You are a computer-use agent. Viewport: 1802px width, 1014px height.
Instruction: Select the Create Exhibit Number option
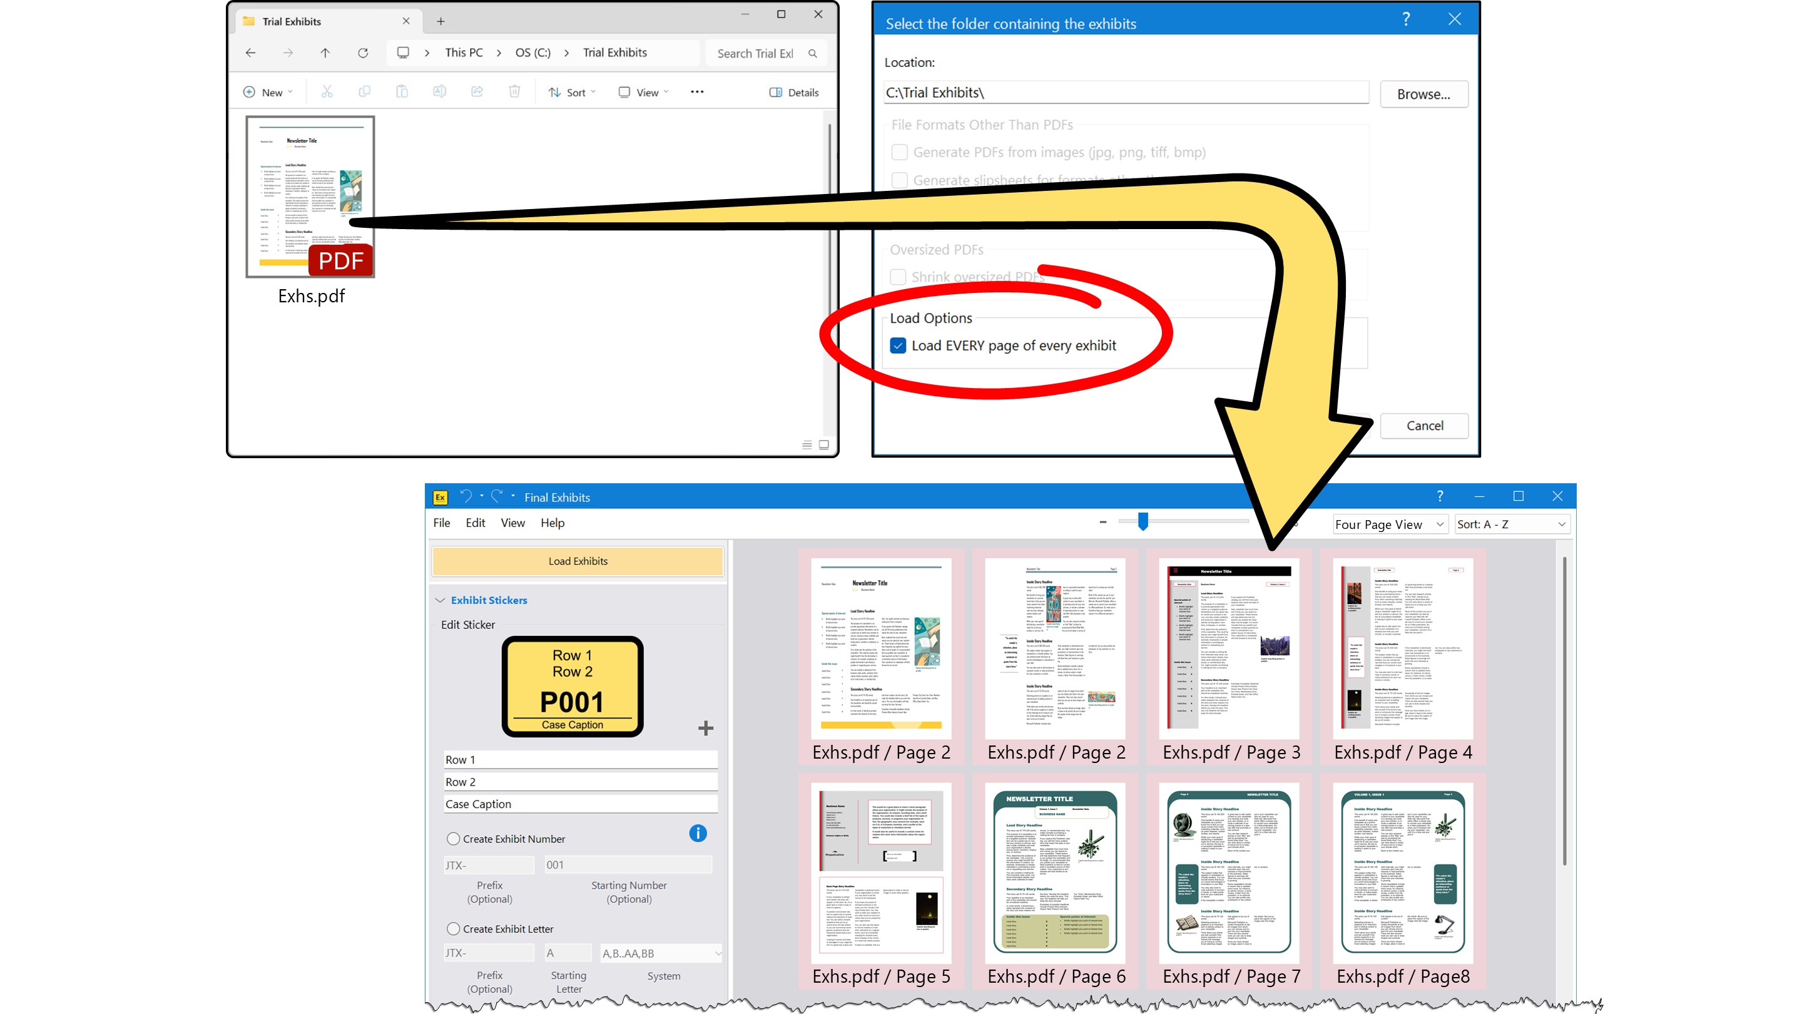[x=454, y=838]
